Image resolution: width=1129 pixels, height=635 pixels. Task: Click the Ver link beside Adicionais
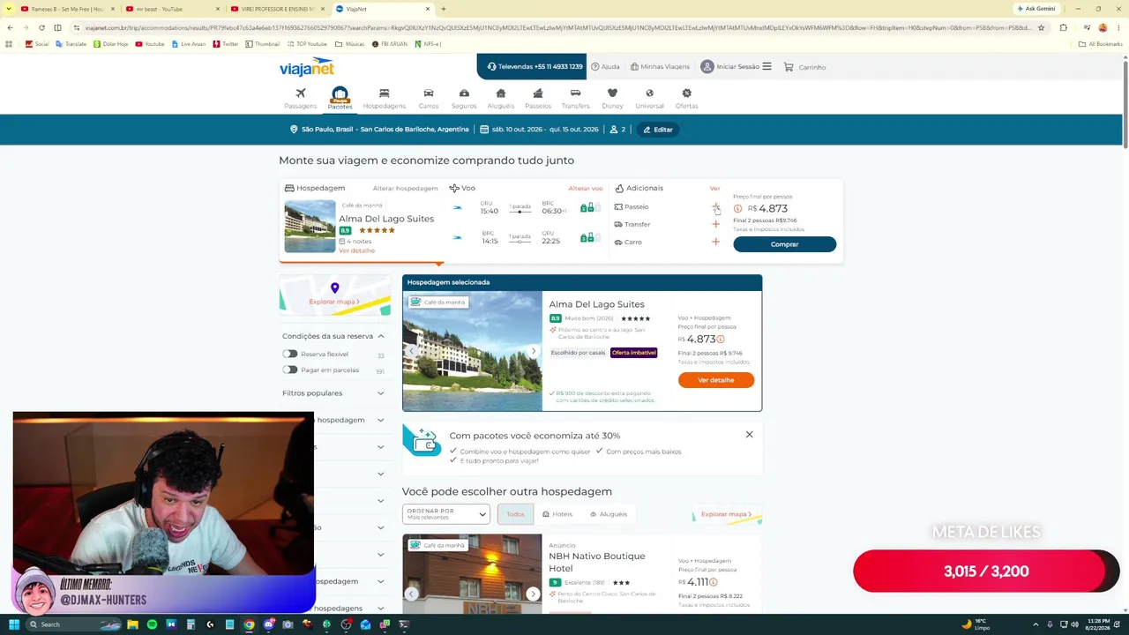point(715,188)
